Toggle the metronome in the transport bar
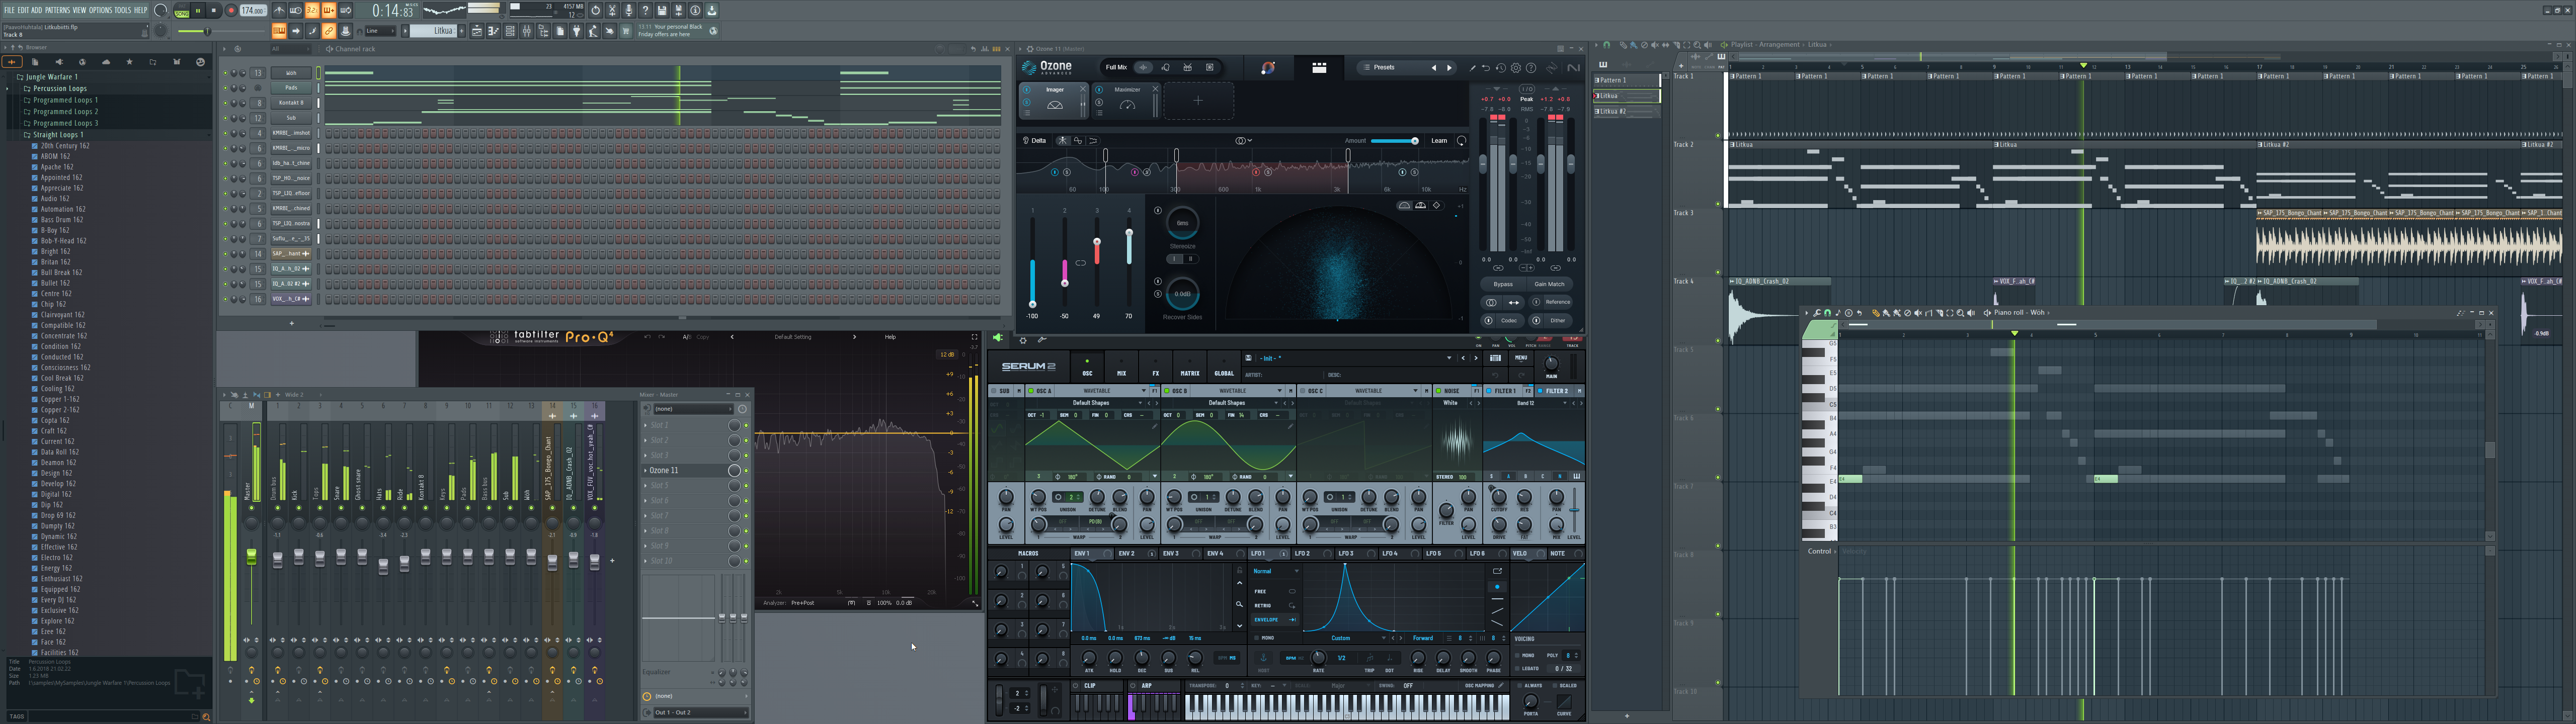 click(x=279, y=10)
